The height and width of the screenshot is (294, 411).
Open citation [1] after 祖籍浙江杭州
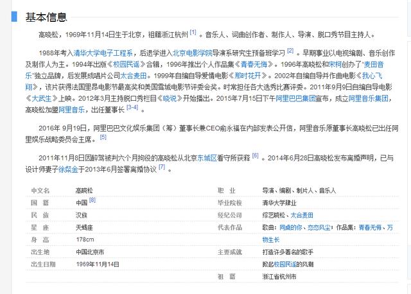point(193,32)
